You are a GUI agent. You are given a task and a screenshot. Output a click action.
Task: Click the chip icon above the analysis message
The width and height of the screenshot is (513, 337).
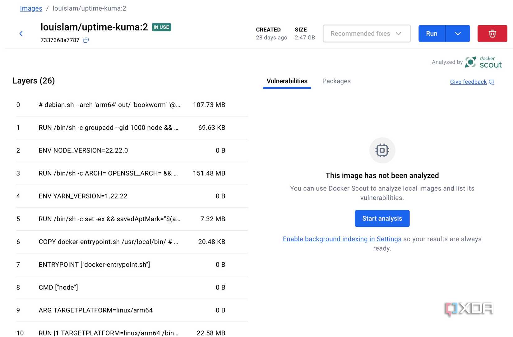382,150
